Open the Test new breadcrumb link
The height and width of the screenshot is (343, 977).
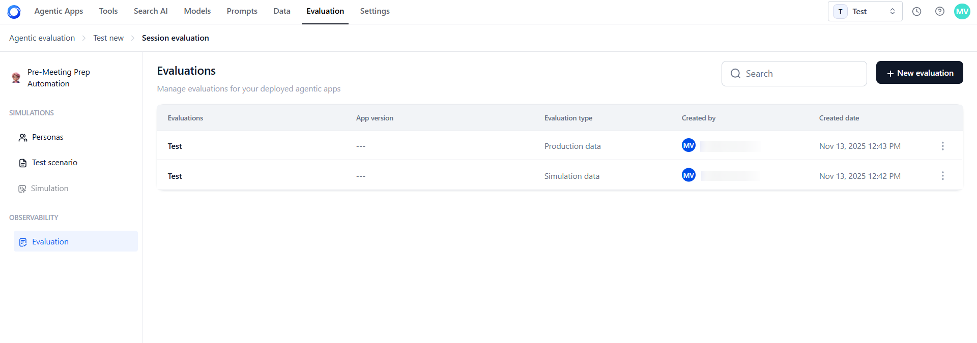(x=108, y=38)
